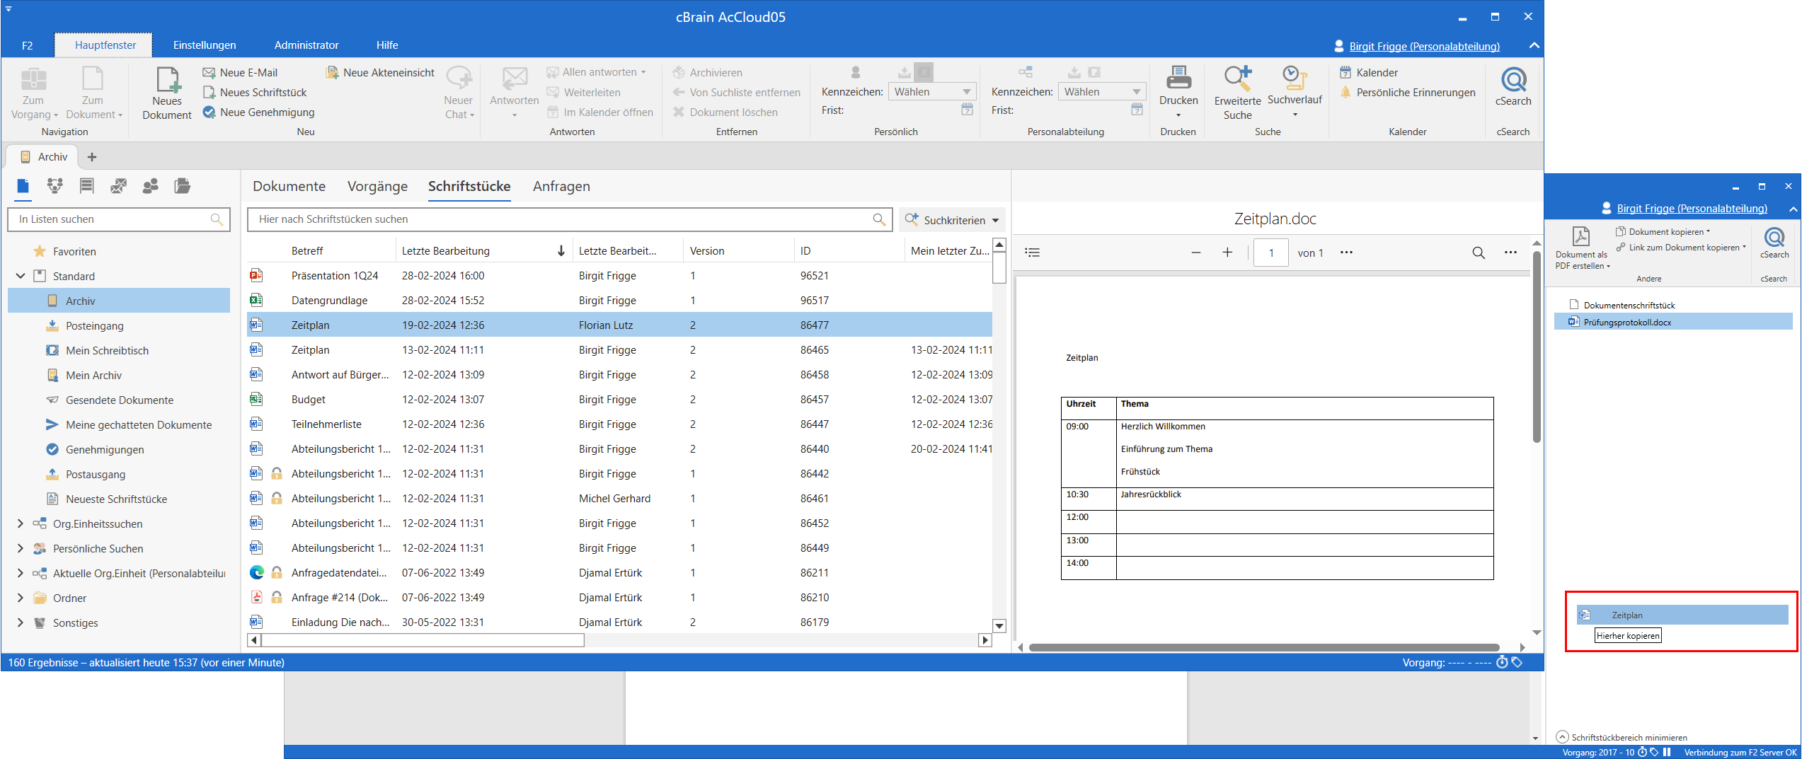Viewport: 1802px width, 759px height.
Task: Expand the Ordner tree node
Action: (x=21, y=598)
